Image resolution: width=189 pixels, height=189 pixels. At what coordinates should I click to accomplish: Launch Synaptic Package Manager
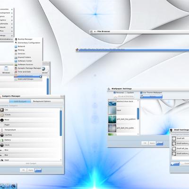28,68
